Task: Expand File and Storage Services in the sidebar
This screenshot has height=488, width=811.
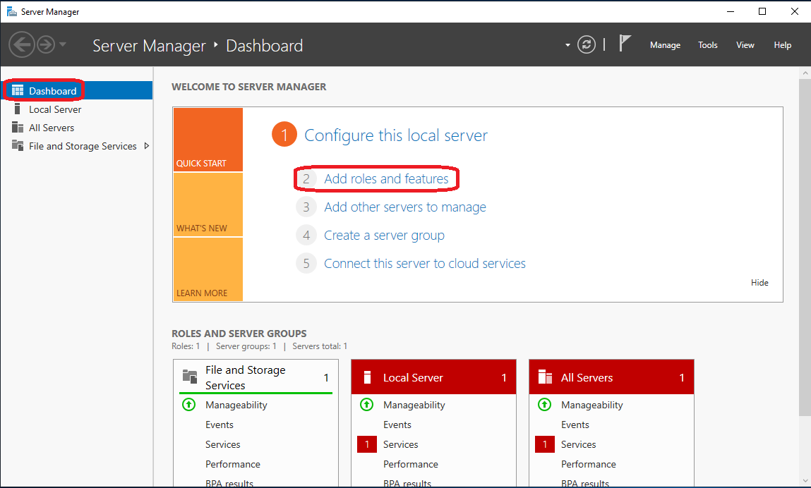Action: [x=148, y=146]
